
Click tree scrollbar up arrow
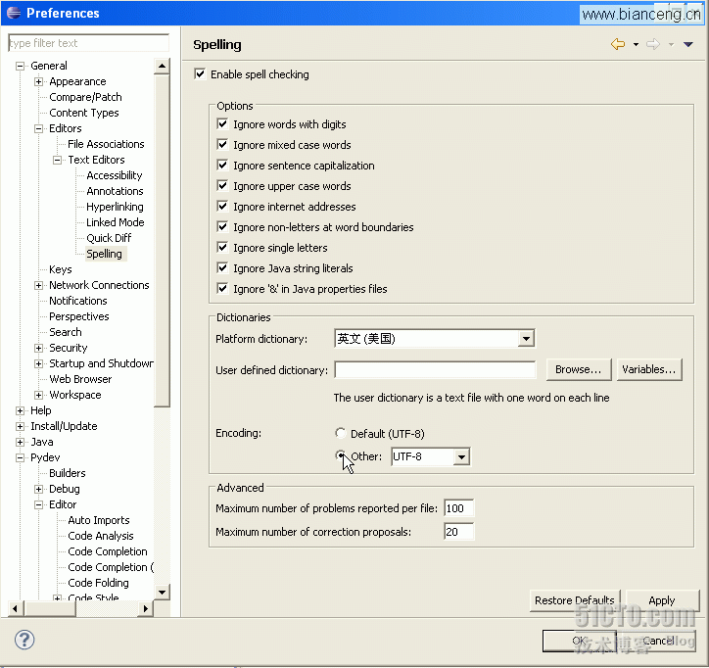pyautogui.click(x=162, y=67)
